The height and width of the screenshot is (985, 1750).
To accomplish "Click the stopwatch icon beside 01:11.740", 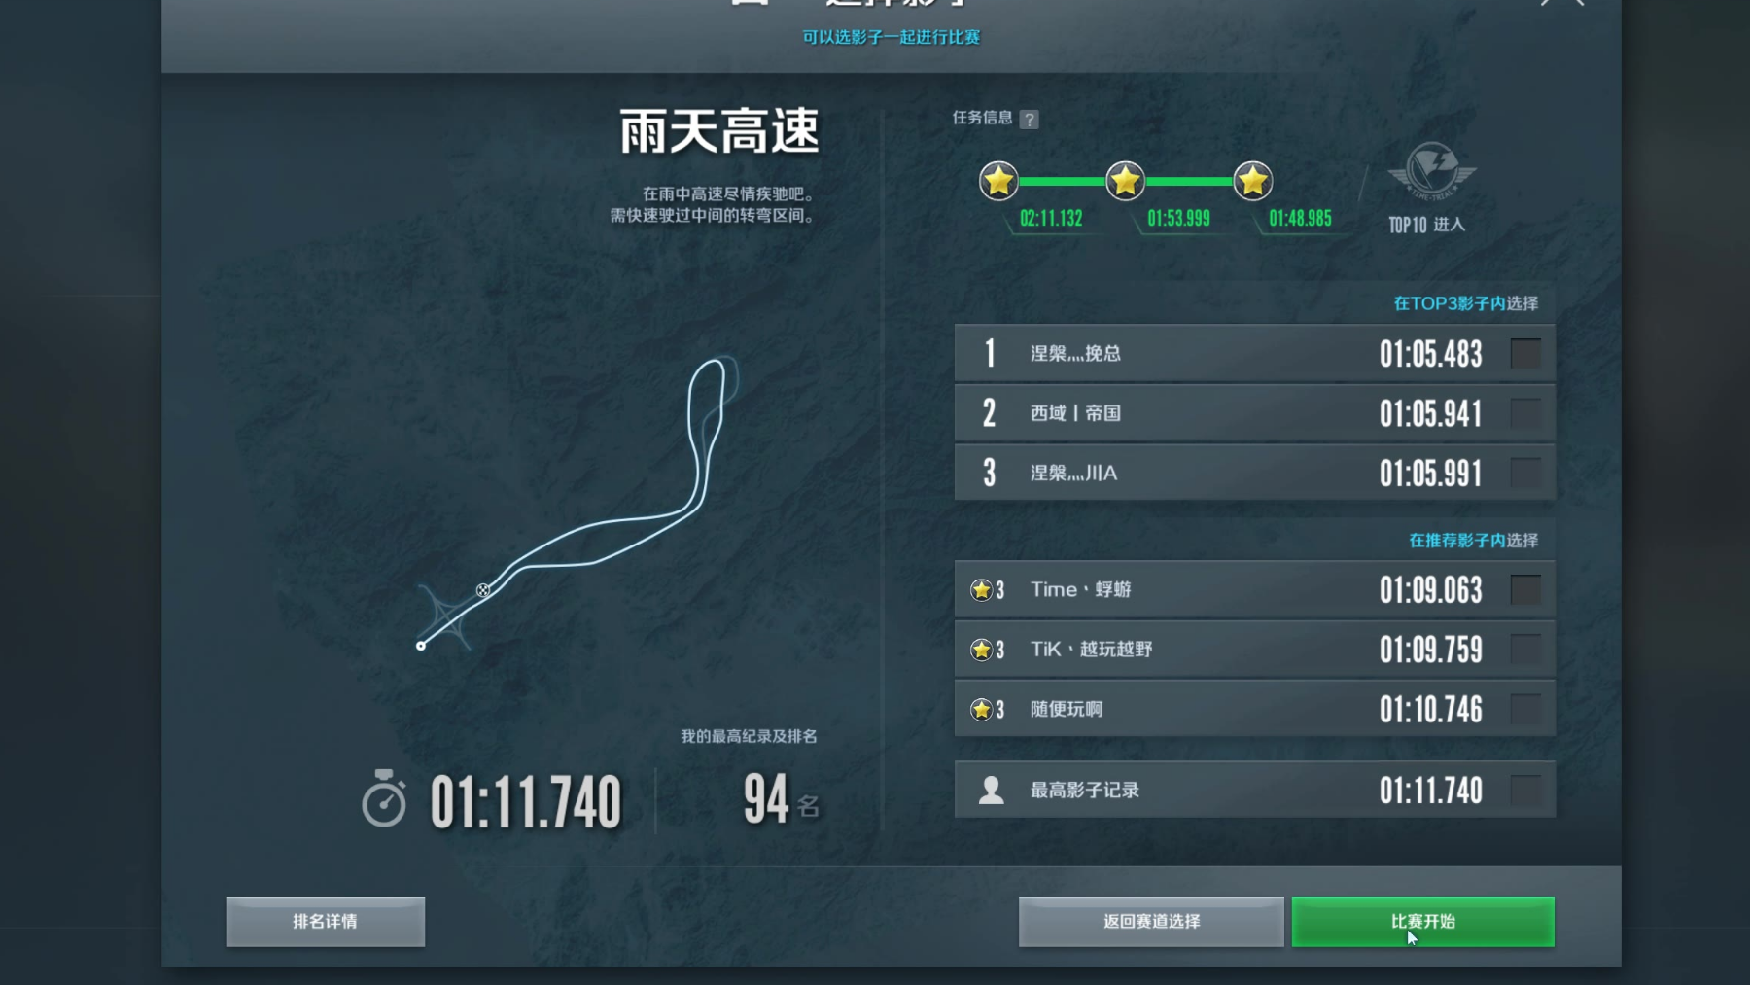I will click(x=384, y=799).
